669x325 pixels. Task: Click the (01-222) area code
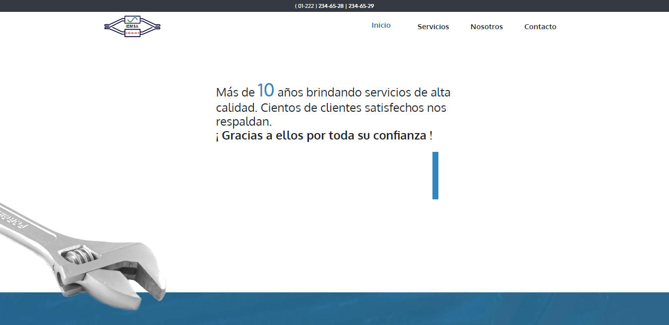[305, 6]
